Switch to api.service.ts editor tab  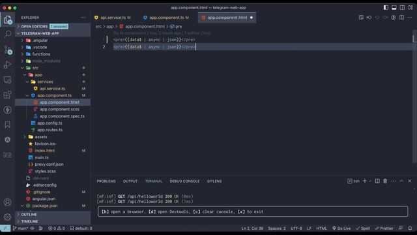(x=113, y=18)
